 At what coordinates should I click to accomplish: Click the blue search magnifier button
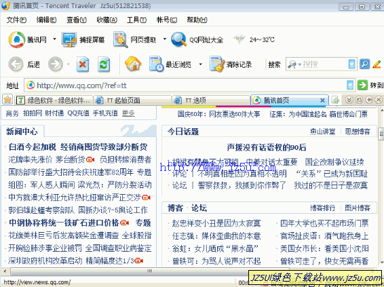pyautogui.click(x=364, y=64)
